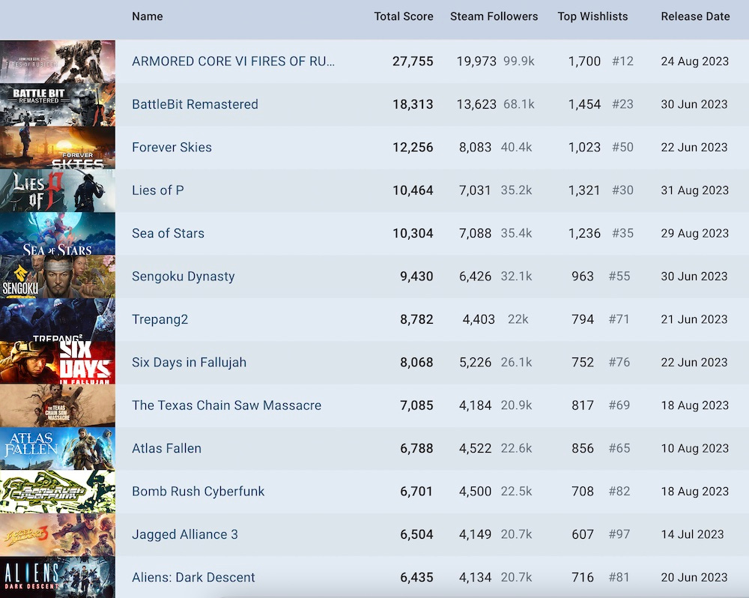Screen dimensions: 749x598
Task: Sort by the Top Wishlists column
Action: pos(592,16)
